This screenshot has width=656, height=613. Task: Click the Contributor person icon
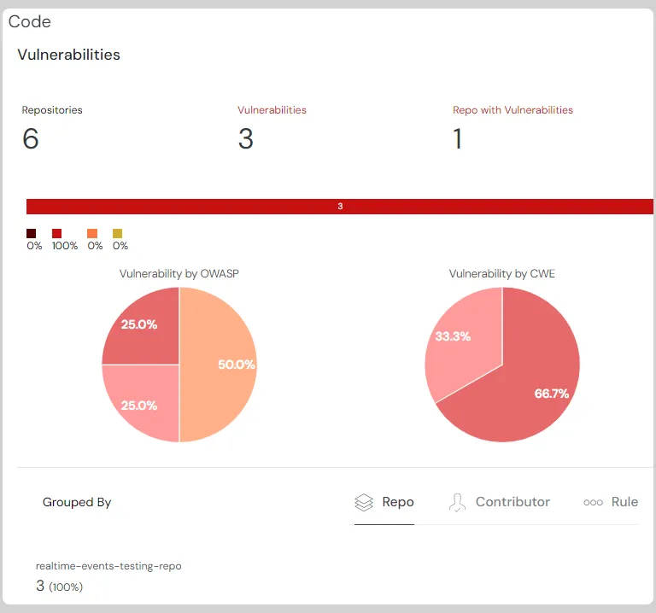[458, 502]
